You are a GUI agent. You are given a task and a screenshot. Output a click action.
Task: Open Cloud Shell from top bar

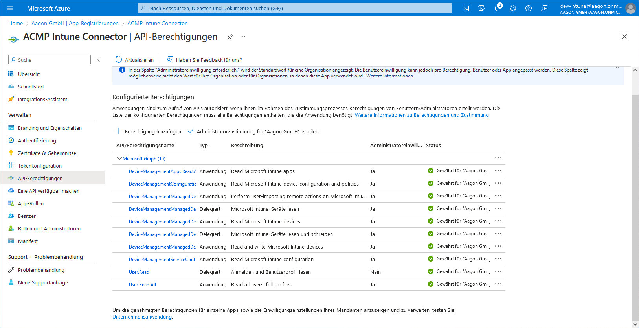coord(466,8)
